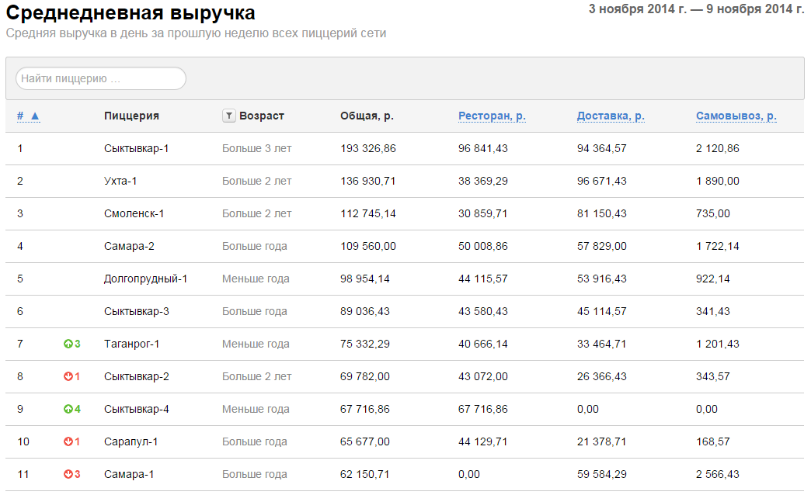Select the Сыктывкар-4 pizzeria name

(x=137, y=409)
